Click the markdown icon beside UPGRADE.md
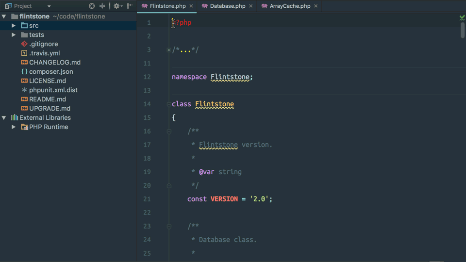Image resolution: width=466 pixels, height=262 pixels. point(24,108)
